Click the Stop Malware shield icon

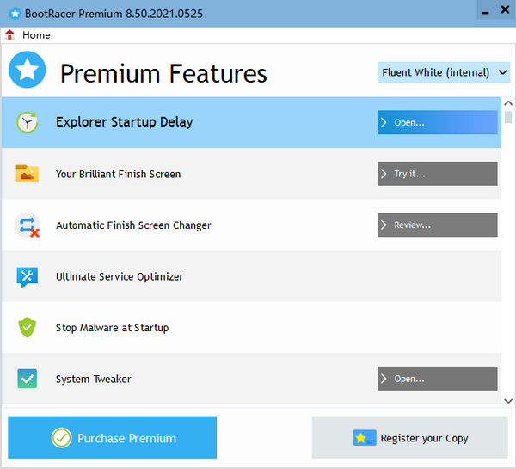28,328
